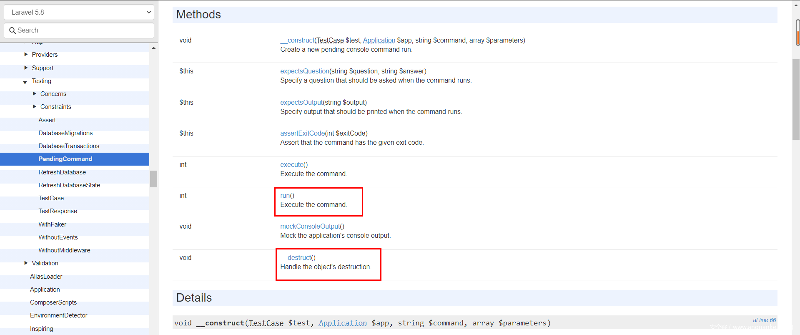This screenshot has width=800, height=335.
Task: Open the expectsQuestion method link
Action: [x=304, y=71]
